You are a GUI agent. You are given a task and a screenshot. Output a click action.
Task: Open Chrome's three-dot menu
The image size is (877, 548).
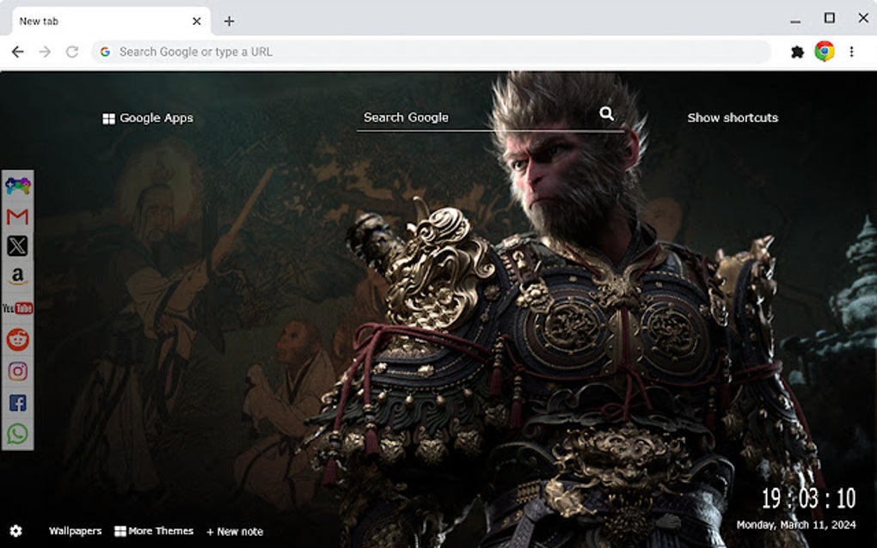[x=851, y=52]
